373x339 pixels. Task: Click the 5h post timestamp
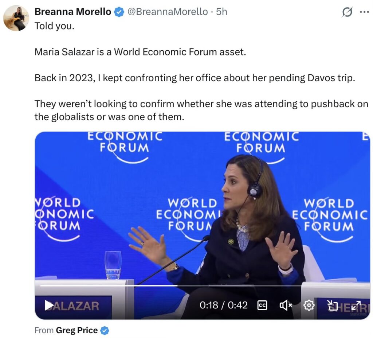click(221, 12)
